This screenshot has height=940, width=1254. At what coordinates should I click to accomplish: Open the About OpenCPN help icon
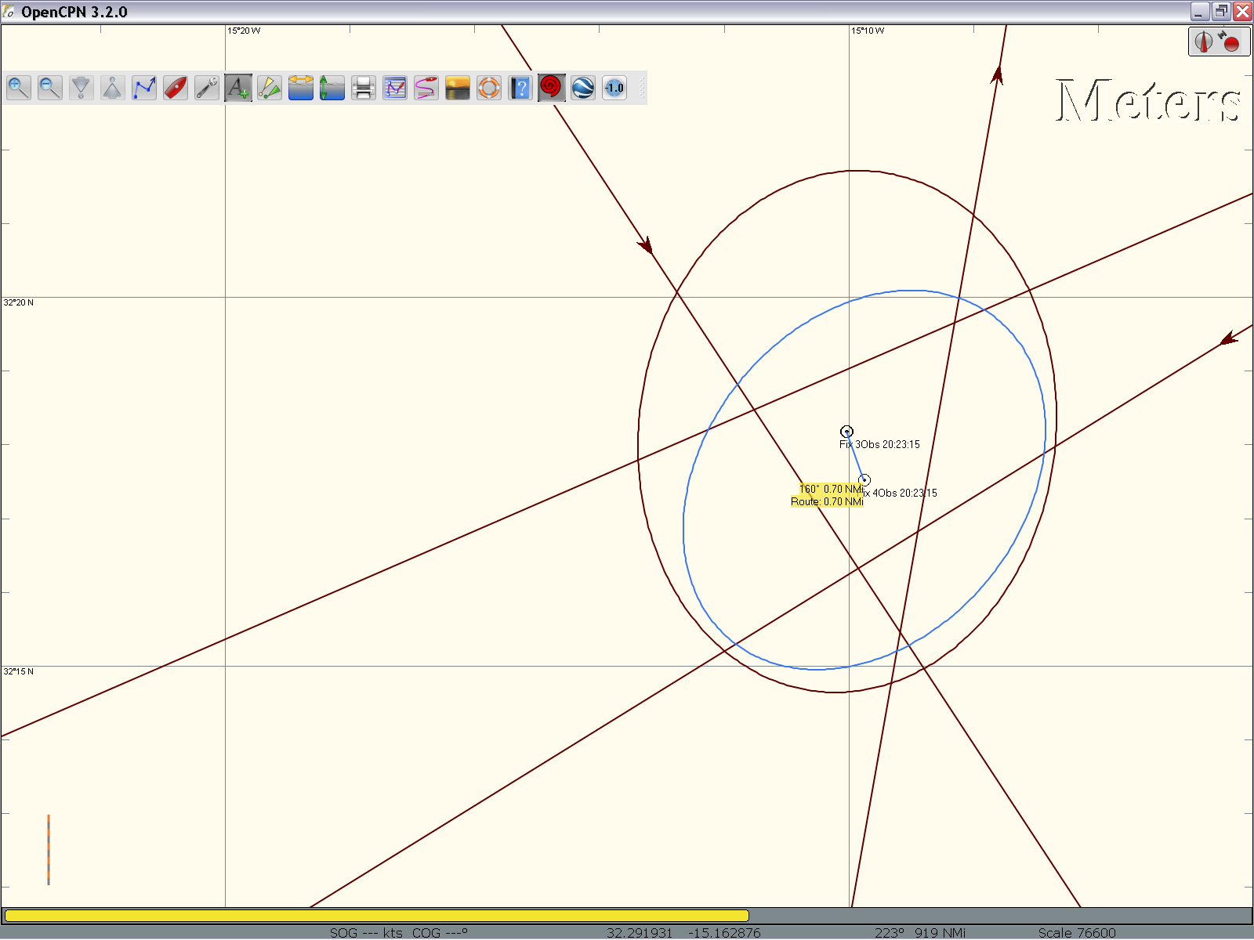pyautogui.click(x=520, y=88)
